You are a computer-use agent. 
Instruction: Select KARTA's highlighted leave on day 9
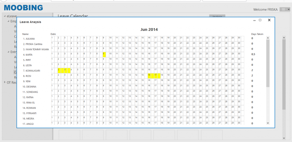point(104,54)
